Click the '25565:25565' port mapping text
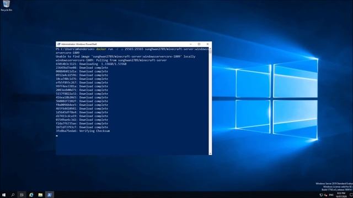This screenshot has width=353, height=198. [134, 49]
